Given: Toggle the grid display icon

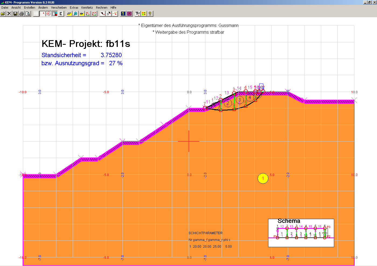Looking at the screenshot, I should [x=36, y=13].
